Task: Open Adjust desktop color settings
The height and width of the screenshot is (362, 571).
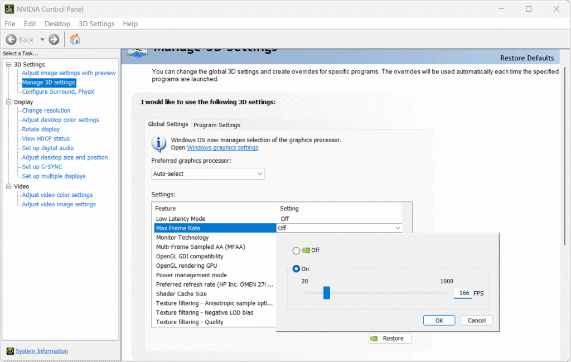Action: tap(60, 120)
